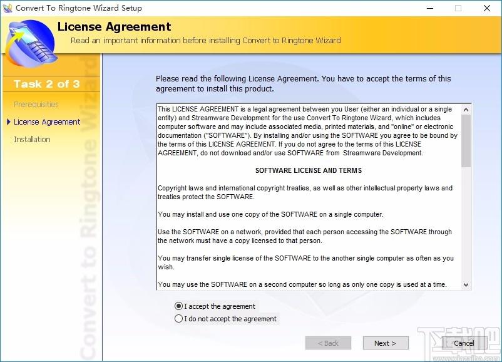Viewport: 502px width, 362px height.
Task: Click the disabled < Back button
Action: pyautogui.click(x=328, y=343)
